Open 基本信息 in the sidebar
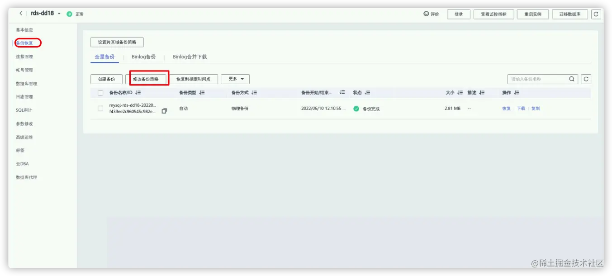The image size is (612, 276). click(x=24, y=30)
